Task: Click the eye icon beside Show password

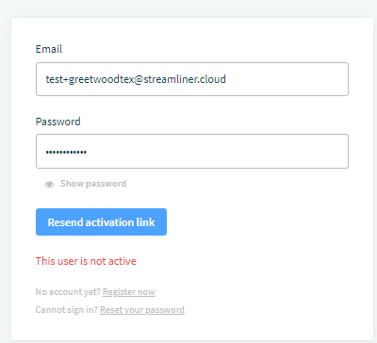Action: click(x=49, y=185)
